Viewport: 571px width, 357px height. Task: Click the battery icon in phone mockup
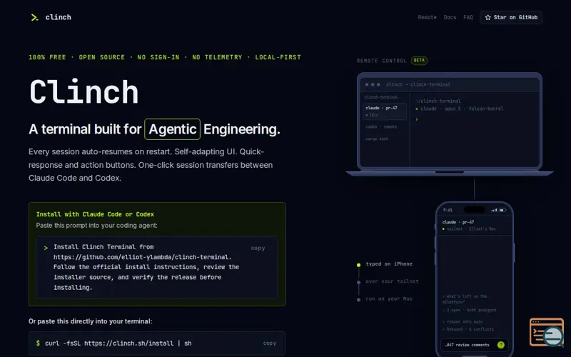tap(502, 210)
